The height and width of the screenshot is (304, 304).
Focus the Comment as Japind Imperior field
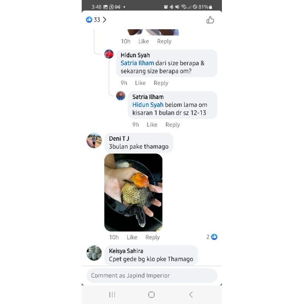152,275
